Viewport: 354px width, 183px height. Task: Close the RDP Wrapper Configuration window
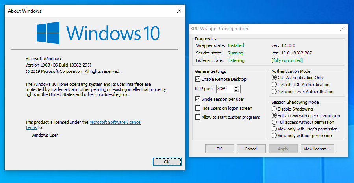tap(342, 29)
